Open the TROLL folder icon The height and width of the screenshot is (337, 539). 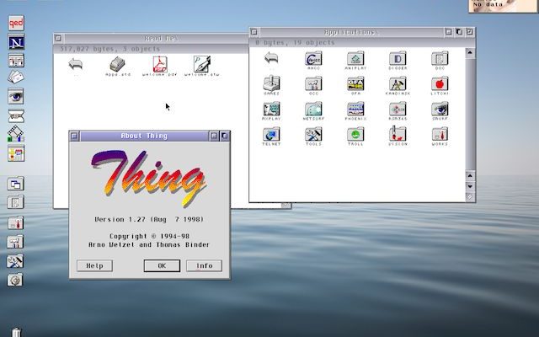coord(355,135)
